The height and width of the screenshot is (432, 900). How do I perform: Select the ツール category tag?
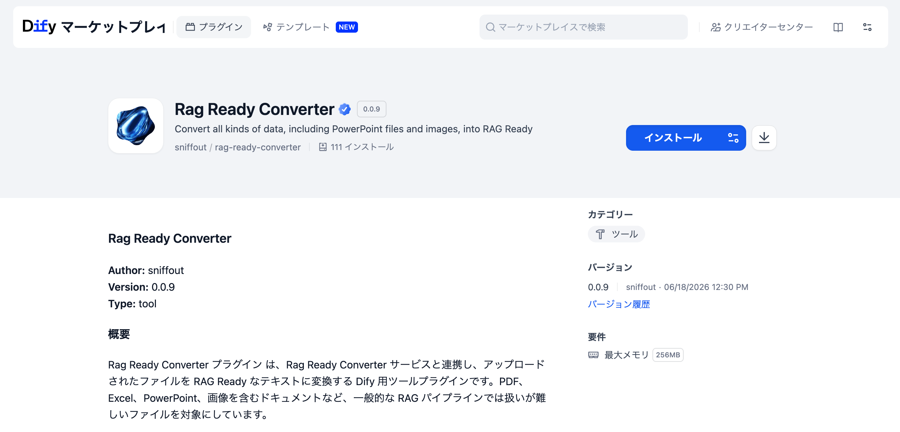click(x=616, y=234)
